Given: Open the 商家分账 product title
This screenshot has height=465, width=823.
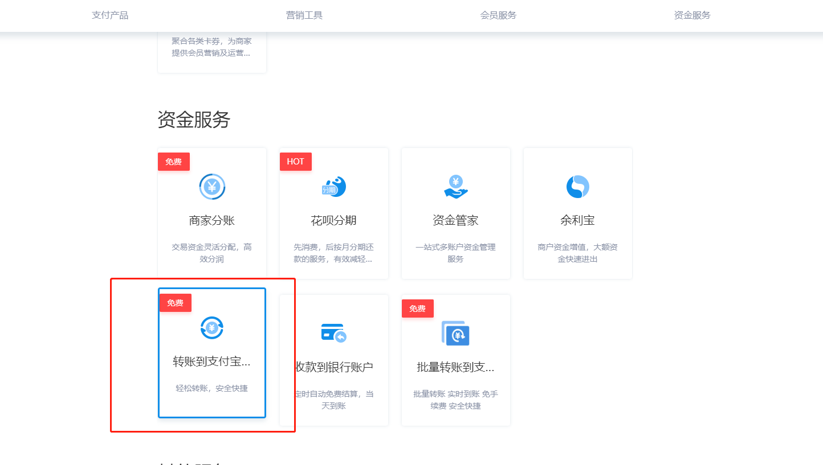Looking at the screenshot, I should pyautogui.click(x=212, y=221).
